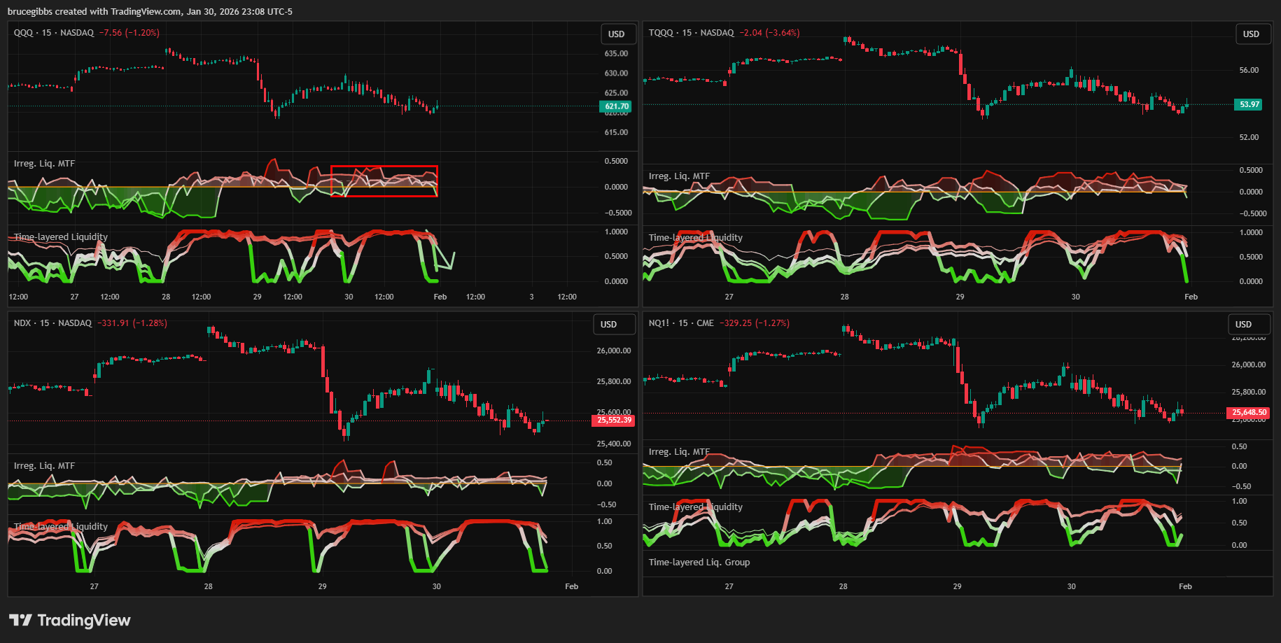
Task: Click the red 25,552.39 price label on NDX
Action: point(613,421)
